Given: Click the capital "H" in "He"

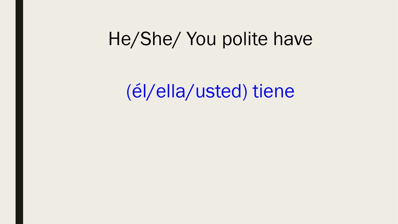Looking at the screenshot, I should 114,39.
